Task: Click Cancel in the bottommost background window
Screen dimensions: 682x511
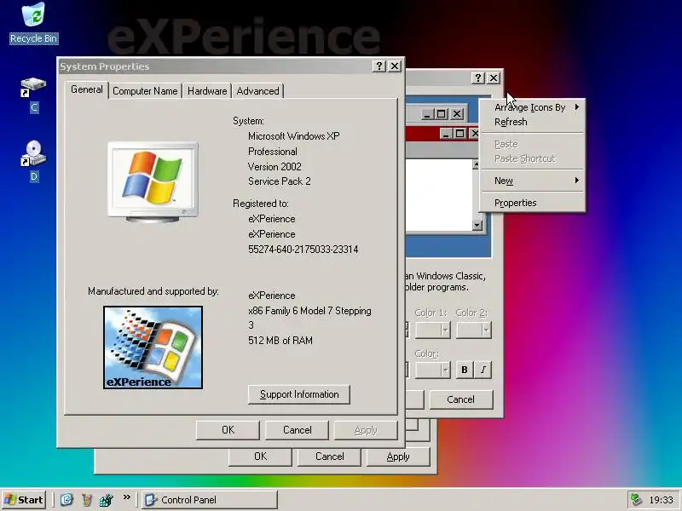Action: (329, 456)
